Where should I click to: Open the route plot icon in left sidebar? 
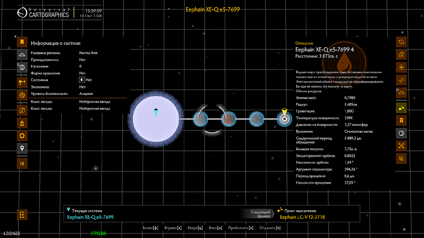click(x=22, y=83)
